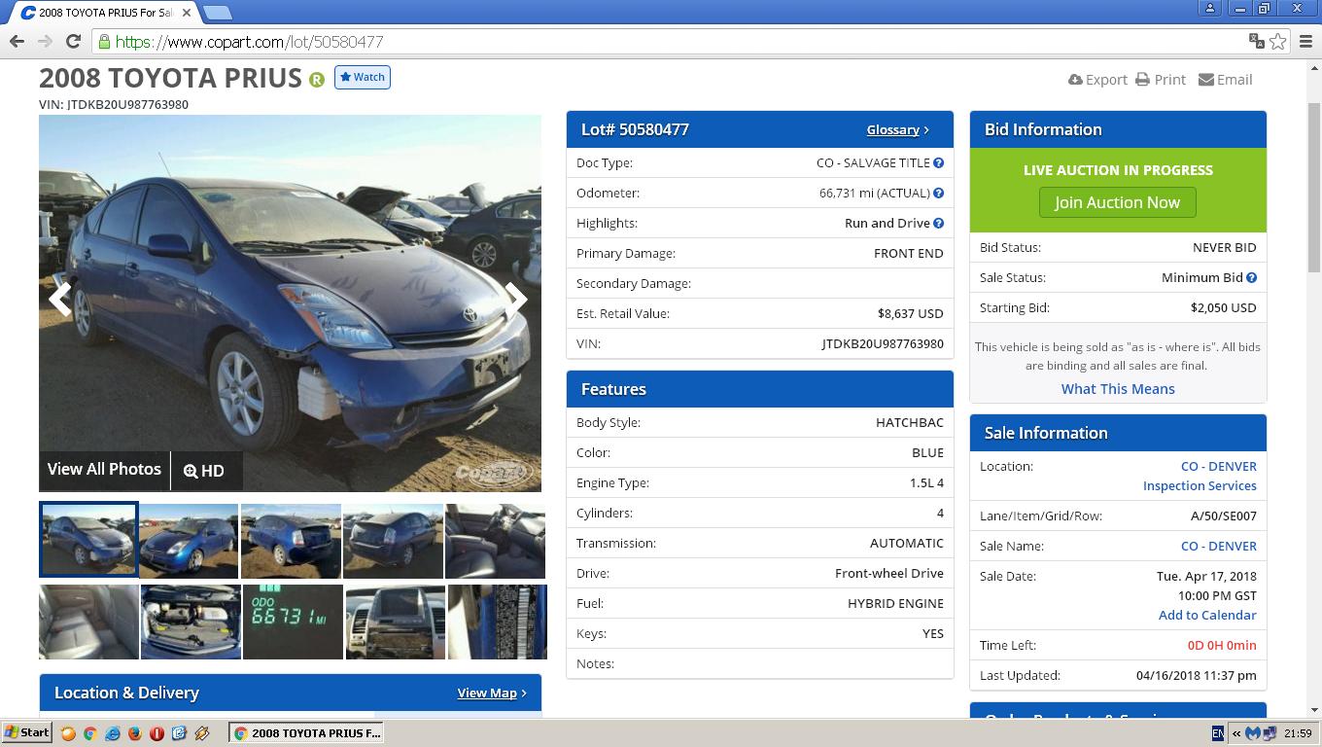
Task: Click the $8,637 USD retail value
Action: [x=911, y=314]
